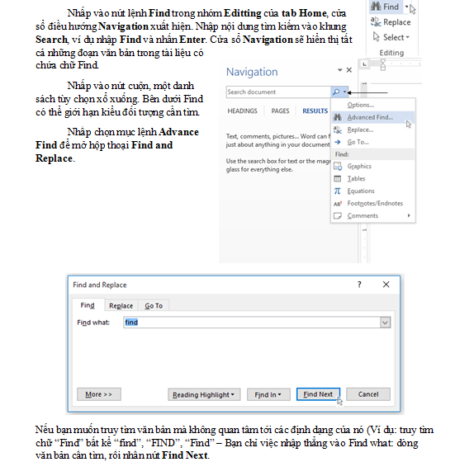Image resolution: width=455 pixels, height=476 pixels.
Task: Click the Find: menu section header
Action: (x=373, y=154)
